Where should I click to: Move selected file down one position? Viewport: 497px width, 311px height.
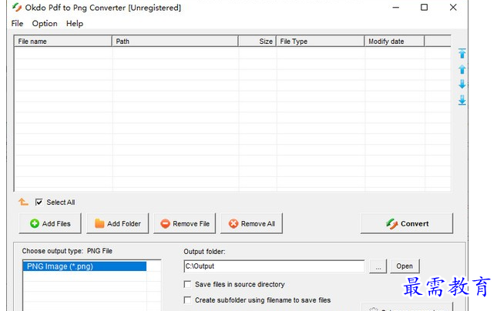tap(462, 84)
